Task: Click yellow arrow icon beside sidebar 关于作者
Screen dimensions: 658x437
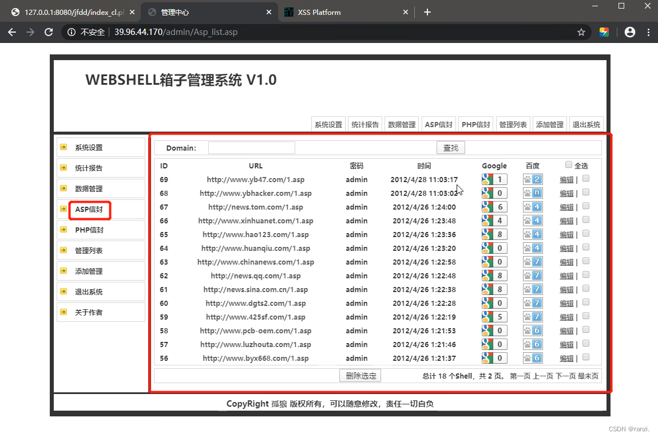Action: 64,312
